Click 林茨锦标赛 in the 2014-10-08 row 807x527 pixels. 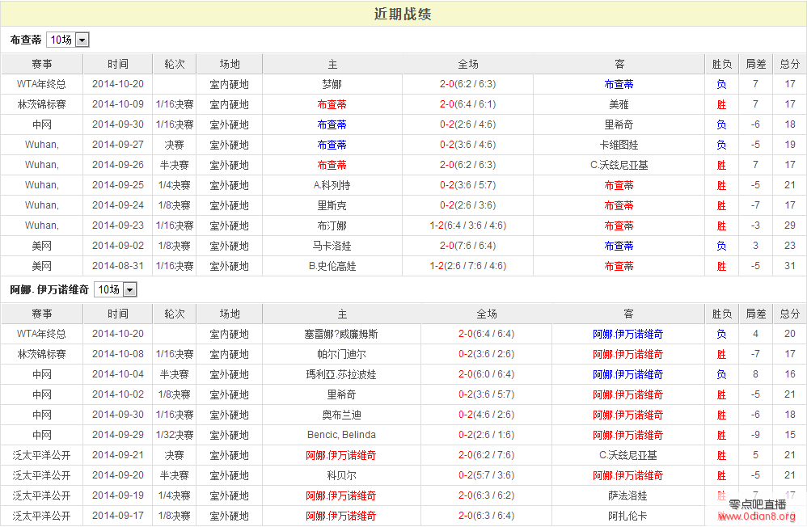(42, 355)
